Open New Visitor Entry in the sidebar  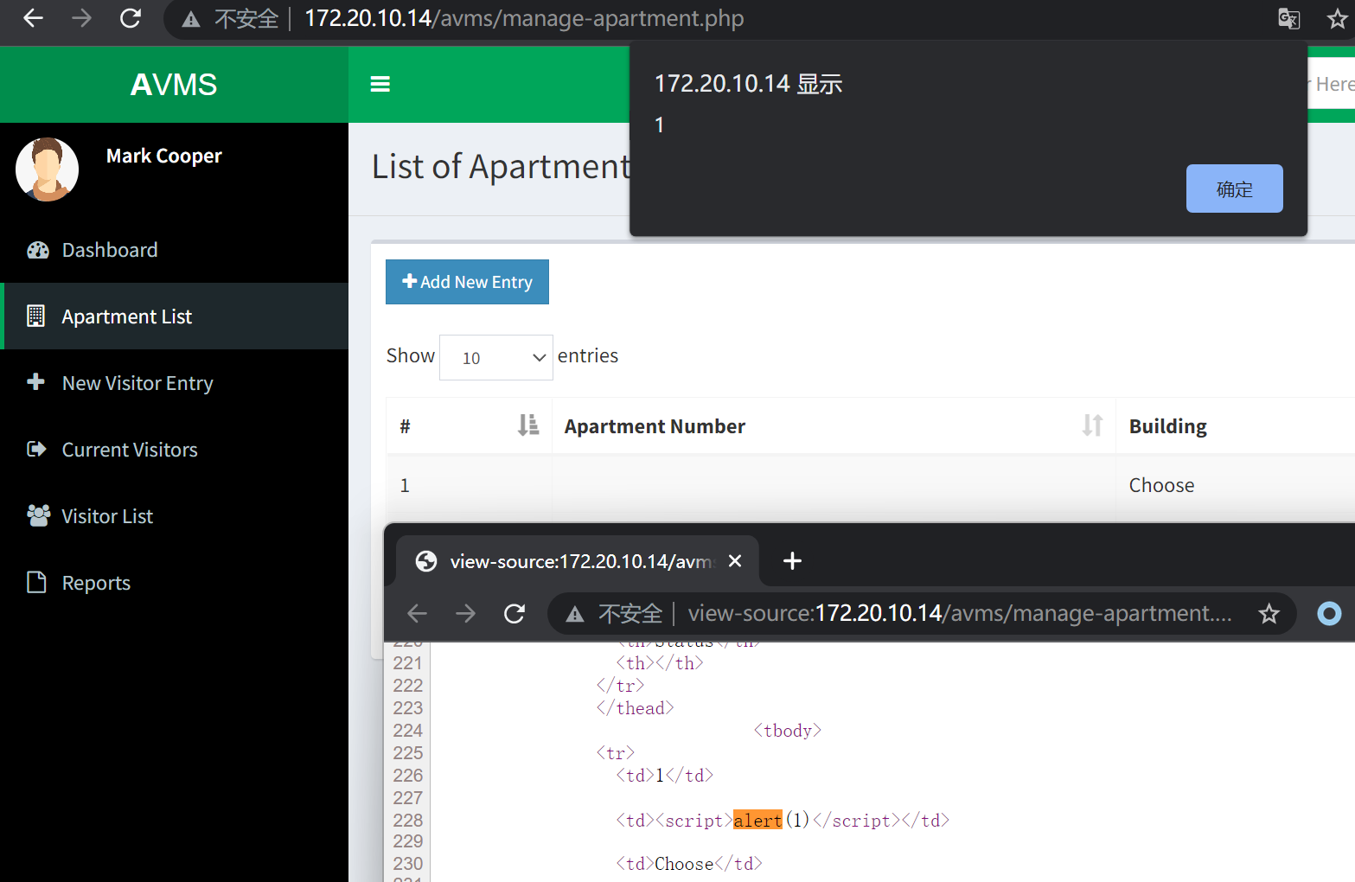point(174,383)
